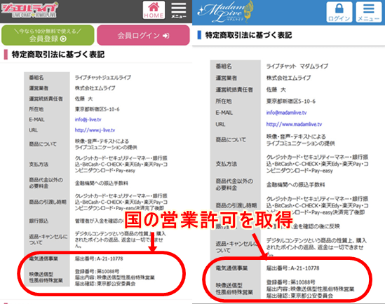Click 返品・キャンセルについて label on Jewel Live

tap(48, 240)
